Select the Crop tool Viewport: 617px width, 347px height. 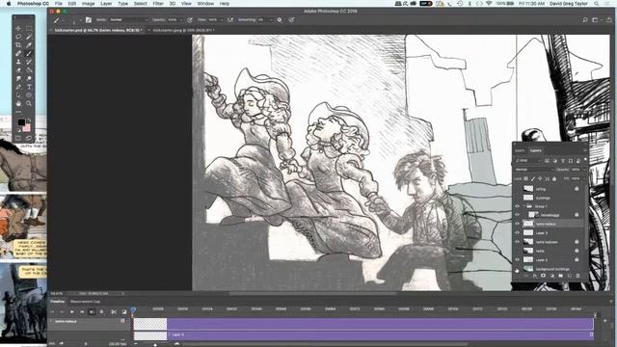click(18, 45)
